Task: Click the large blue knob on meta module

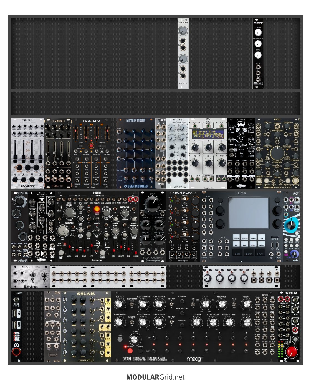Action: coord(291,225)
